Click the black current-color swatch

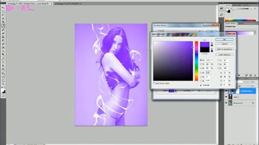pyautogui.click(x=205, y=50)
